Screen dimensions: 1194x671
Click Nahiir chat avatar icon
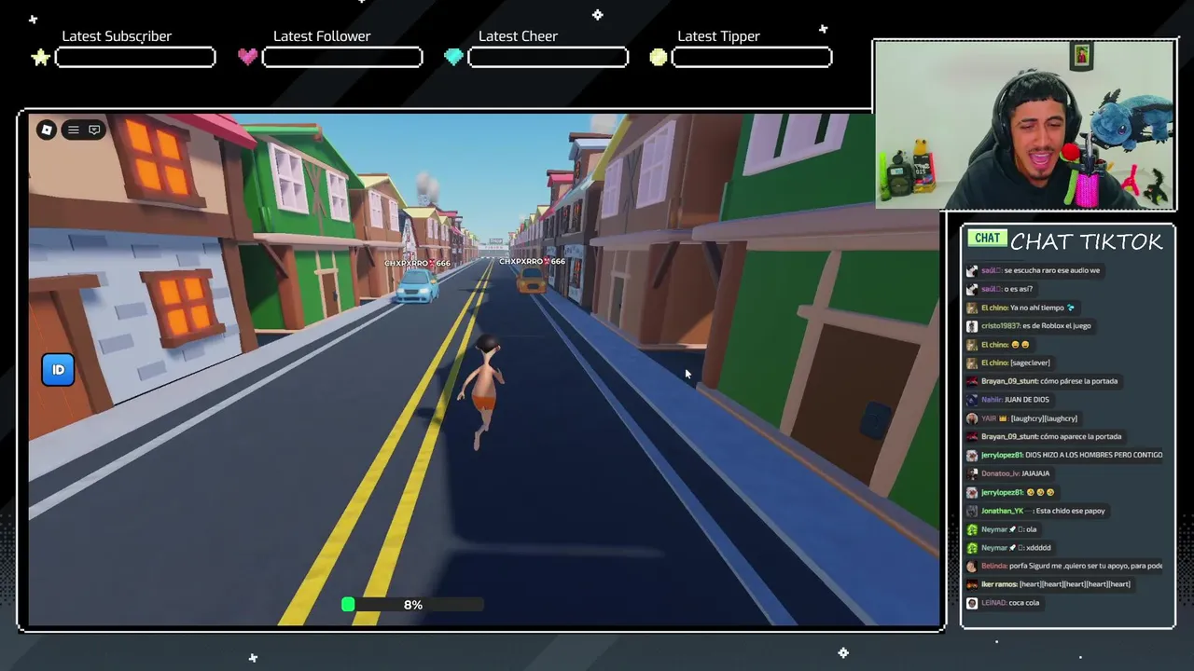[x=972, y=400]
